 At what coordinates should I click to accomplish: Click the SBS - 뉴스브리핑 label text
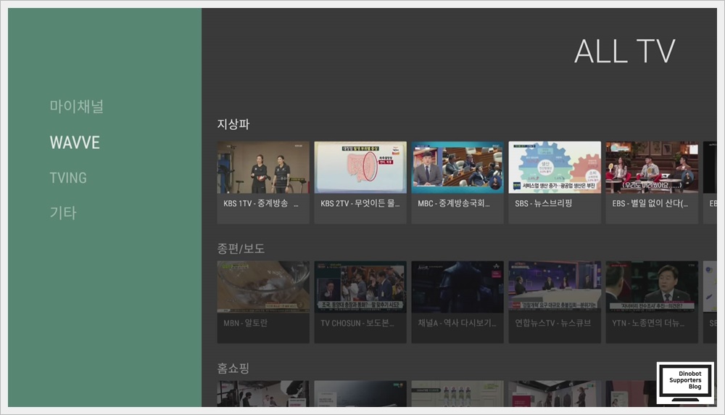pyautogui.click(x=543, y=203)
